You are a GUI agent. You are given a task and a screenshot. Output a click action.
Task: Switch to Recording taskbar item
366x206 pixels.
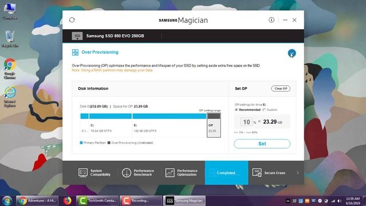click(x=141, y=201)
